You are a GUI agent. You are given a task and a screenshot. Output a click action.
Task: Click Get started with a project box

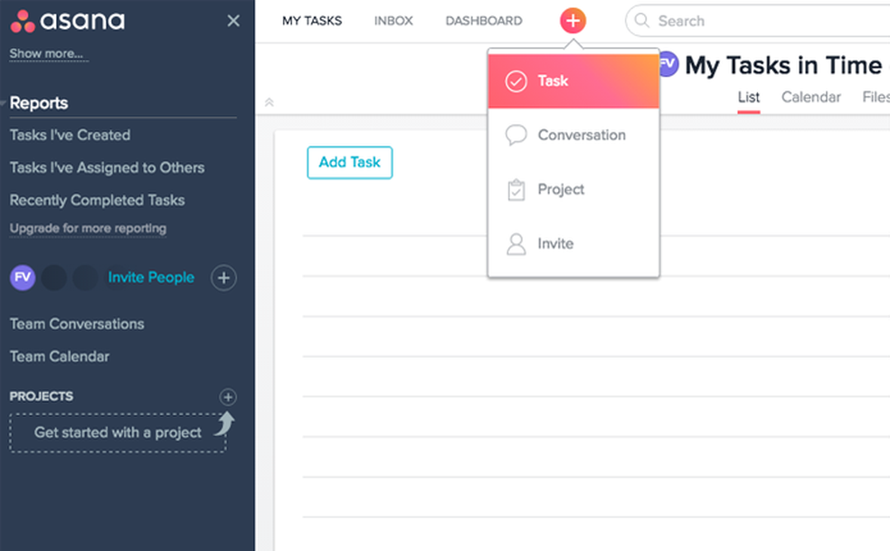pos(118,432)
